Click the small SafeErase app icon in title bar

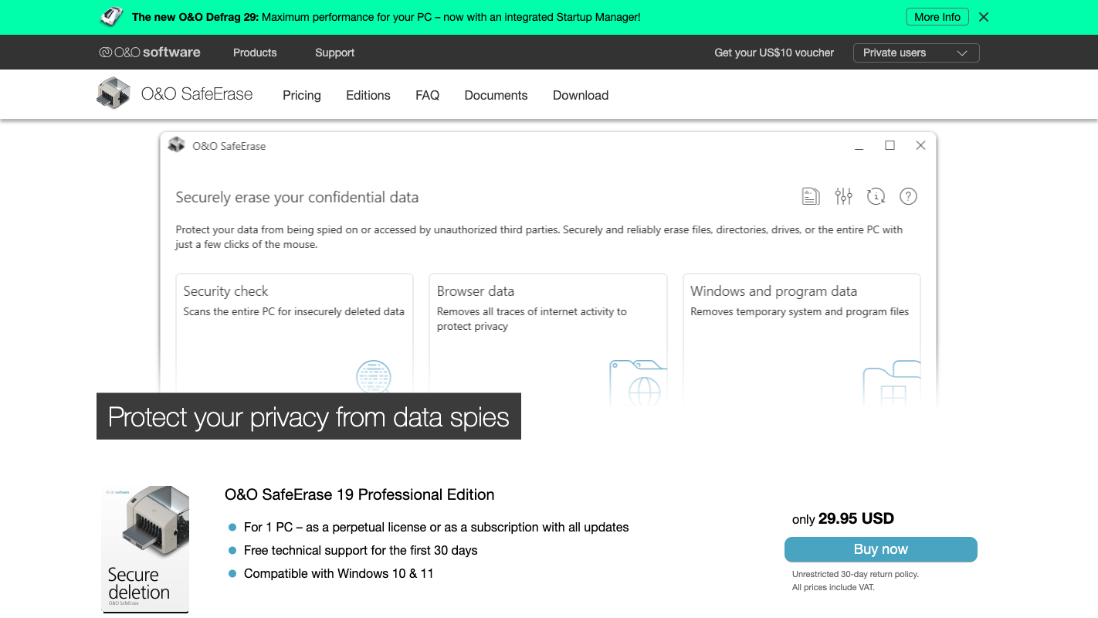pos(177,145)
